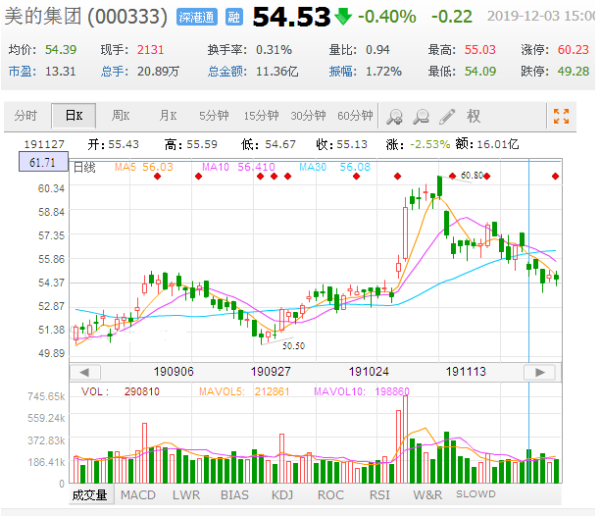The width and height of the screenshot is (601, 516).
Task: Click MA10 56.410 legend
Action: tap(238, 167)
